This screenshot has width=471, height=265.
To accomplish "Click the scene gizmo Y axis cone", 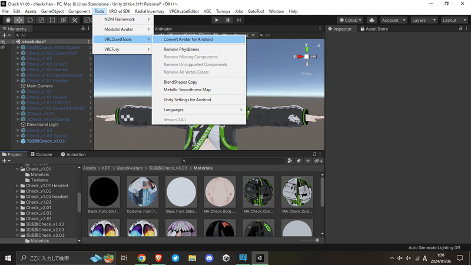I will tap(307, 49).
